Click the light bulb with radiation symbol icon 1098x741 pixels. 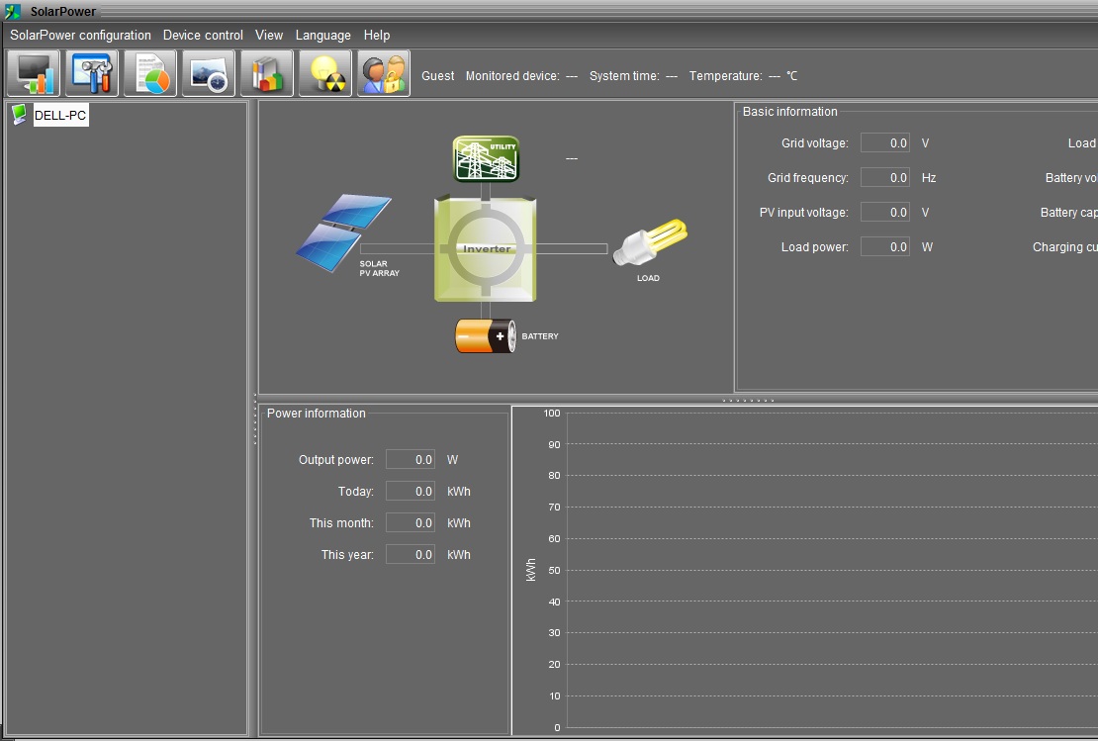325,74
